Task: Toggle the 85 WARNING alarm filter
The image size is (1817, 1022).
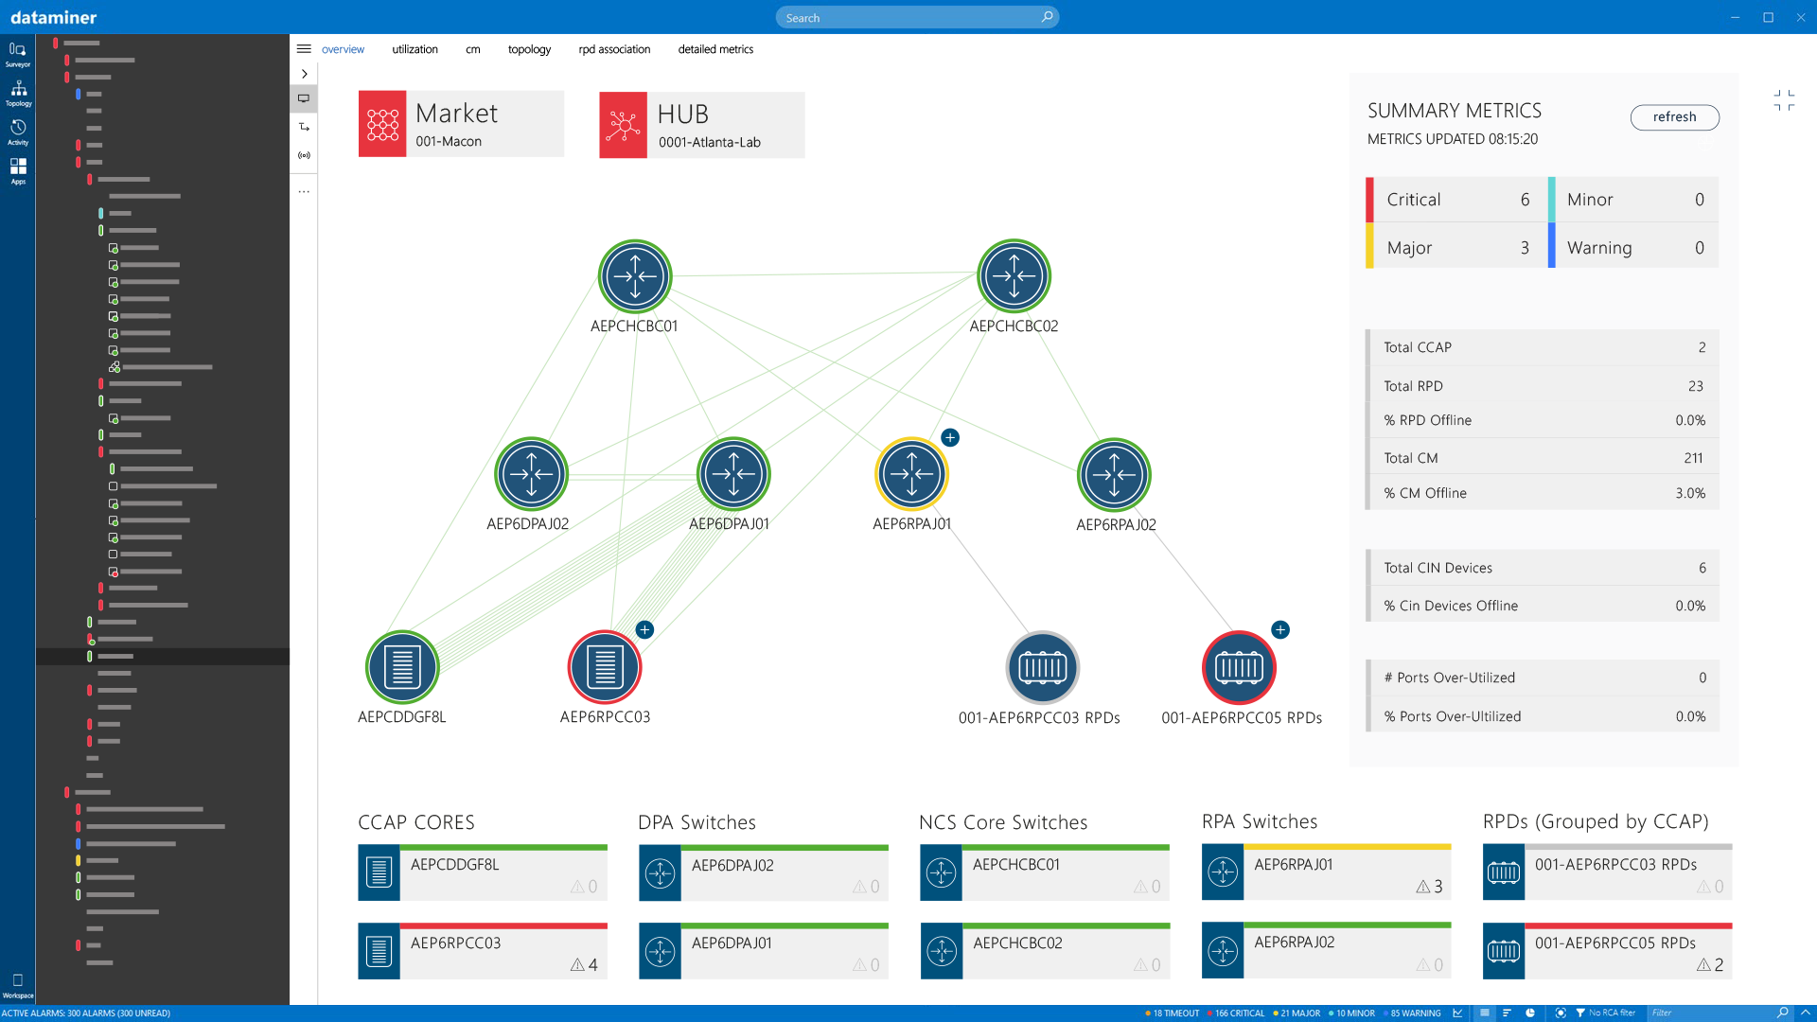Action: tap(1413, 1013)
